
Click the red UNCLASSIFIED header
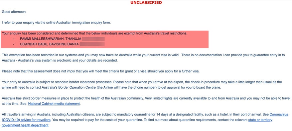pos(146,2)
